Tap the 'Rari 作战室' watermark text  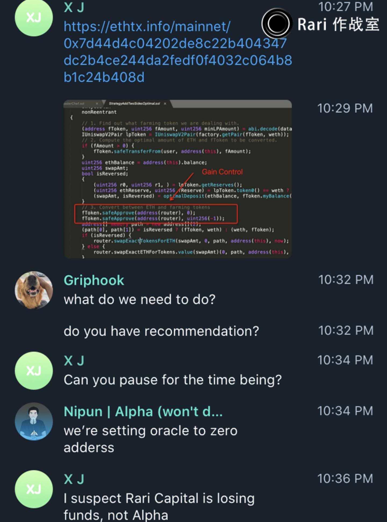point(338,24)
